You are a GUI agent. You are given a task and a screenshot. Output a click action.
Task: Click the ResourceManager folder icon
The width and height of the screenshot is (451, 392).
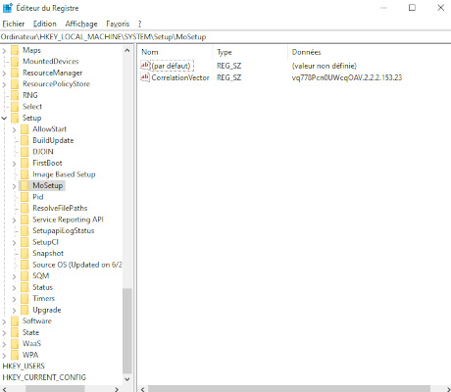point(15,73)
